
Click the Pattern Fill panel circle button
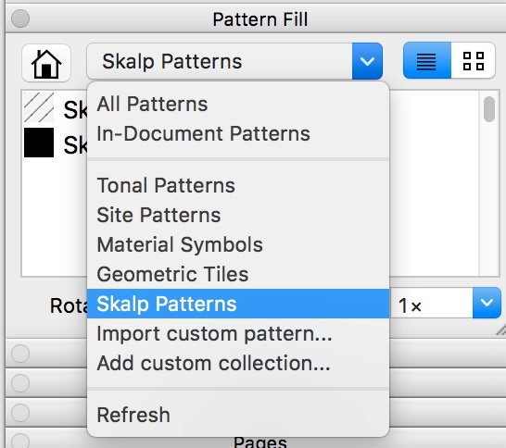(20, 19)
